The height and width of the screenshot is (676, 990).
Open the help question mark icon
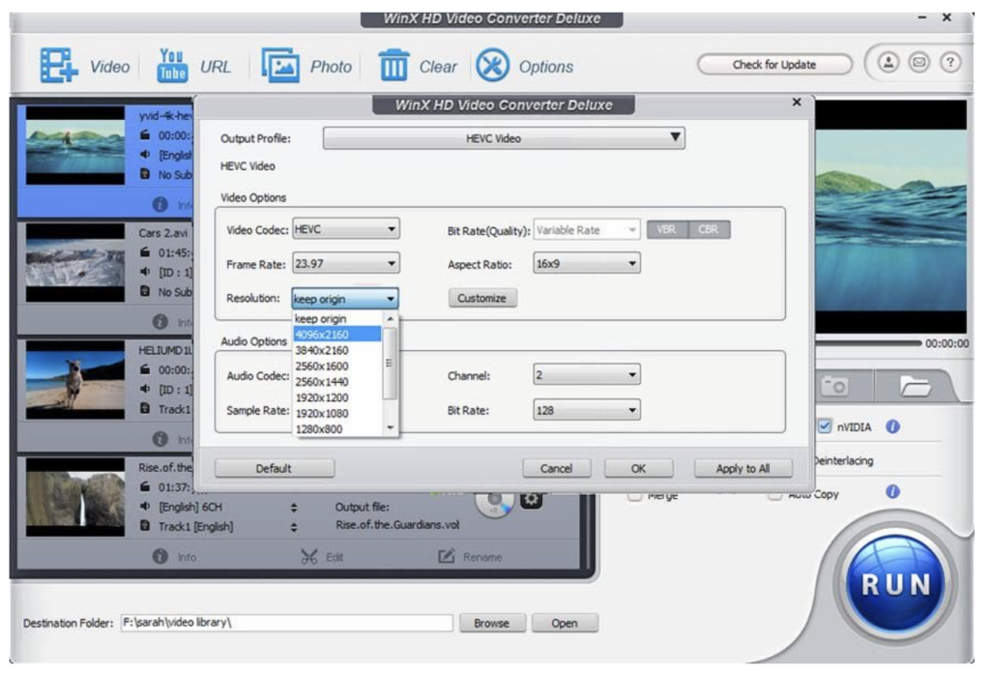(950, 62)
